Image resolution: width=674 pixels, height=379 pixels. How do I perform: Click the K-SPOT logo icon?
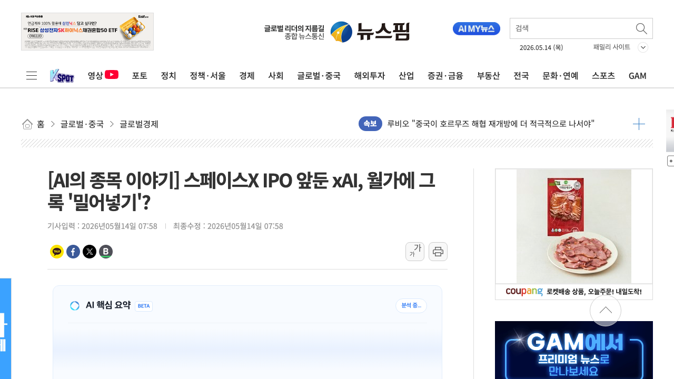point(62,76)
